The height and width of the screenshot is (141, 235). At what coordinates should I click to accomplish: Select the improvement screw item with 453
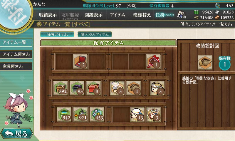tap(97, 115)
